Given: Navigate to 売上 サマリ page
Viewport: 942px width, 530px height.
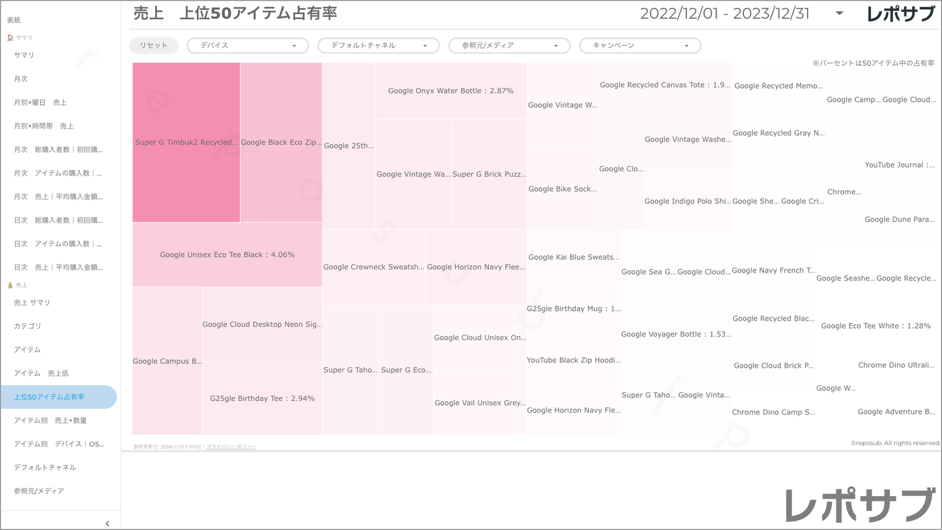Looking at the screenshot, I should pyautogui.click(x=32, y=302).
